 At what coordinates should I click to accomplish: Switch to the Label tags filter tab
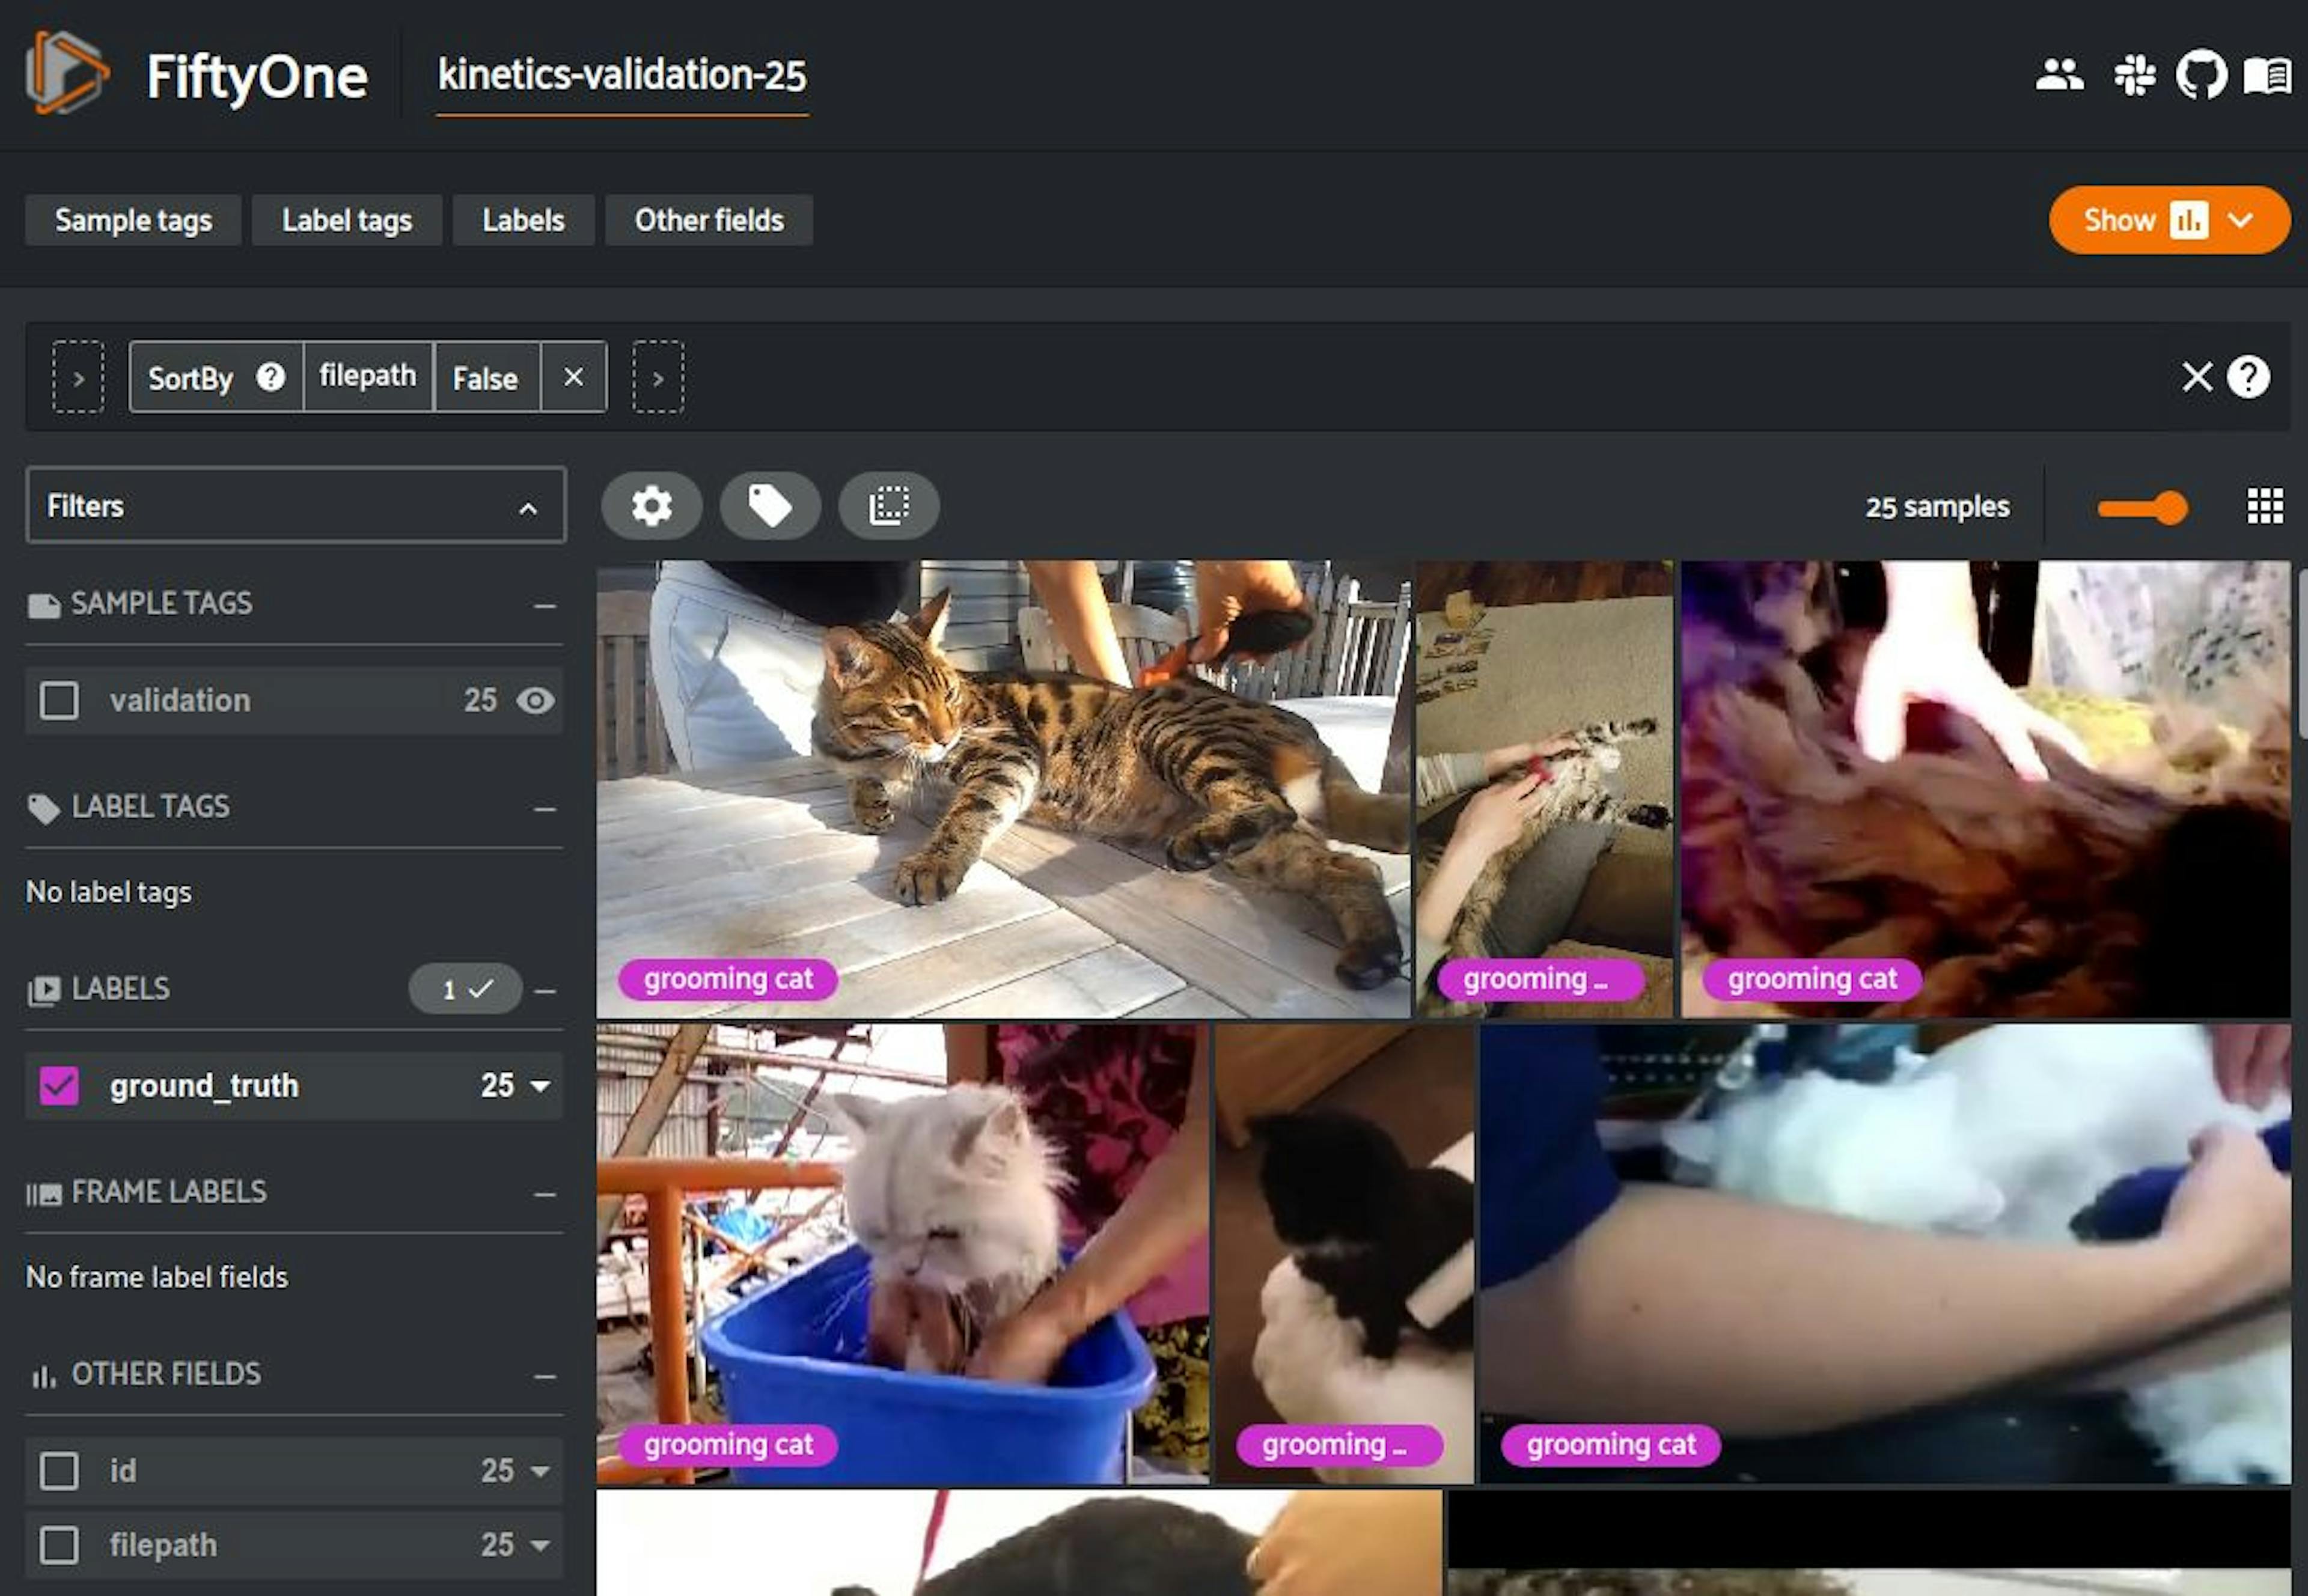(x=347, y=219)
